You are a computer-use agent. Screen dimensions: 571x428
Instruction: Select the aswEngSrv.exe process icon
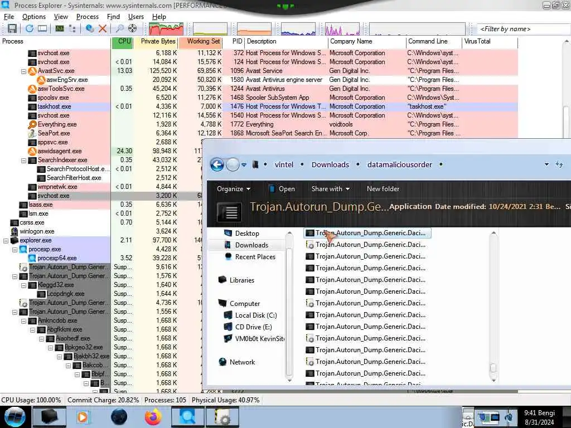41,80
